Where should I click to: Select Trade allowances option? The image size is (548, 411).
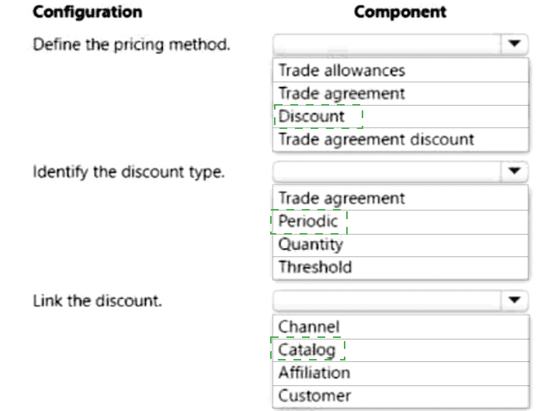pyautogui.click(x=342, y=71)
